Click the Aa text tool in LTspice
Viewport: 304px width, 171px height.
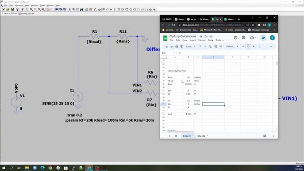[x=151, y=9]
